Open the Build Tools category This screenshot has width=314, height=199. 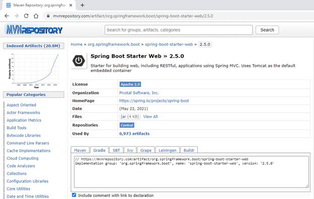point(17,128)
